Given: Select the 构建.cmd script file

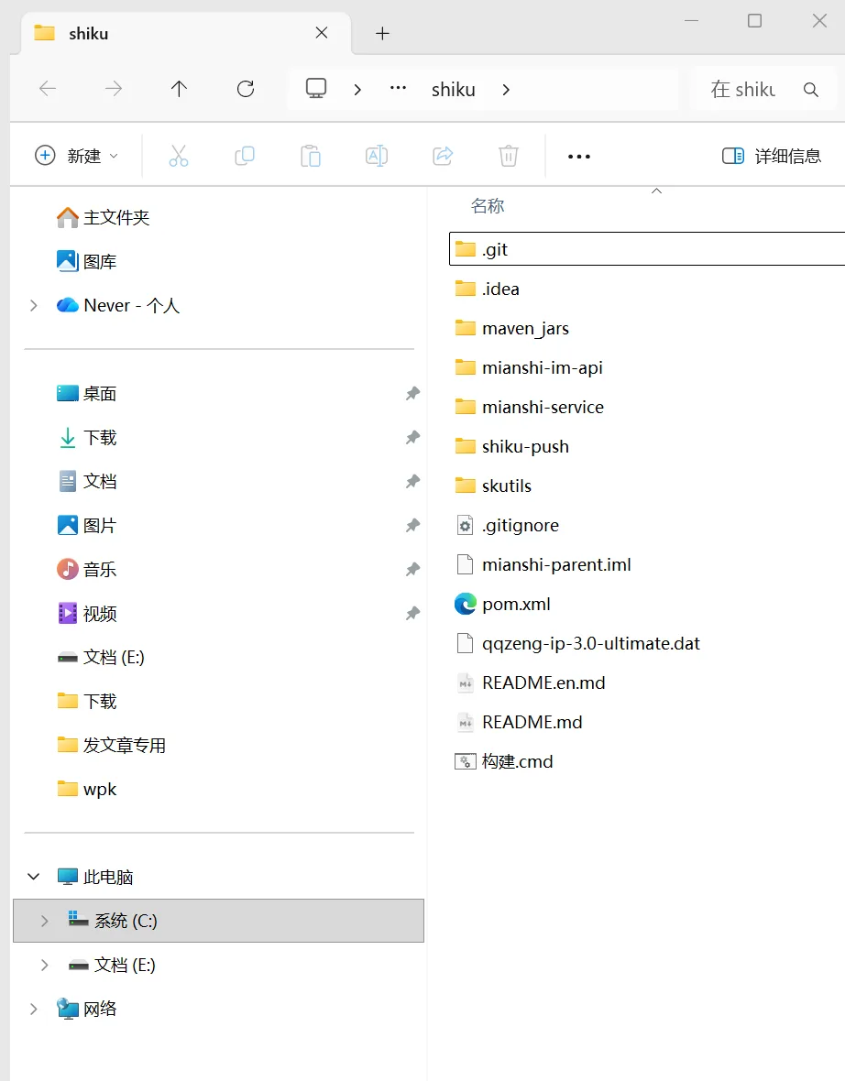Looking at the screenshot, I should [x=504, y=761].
